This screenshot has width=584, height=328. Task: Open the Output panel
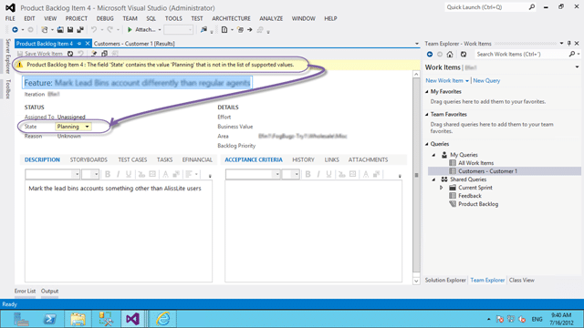coord(49,292)
